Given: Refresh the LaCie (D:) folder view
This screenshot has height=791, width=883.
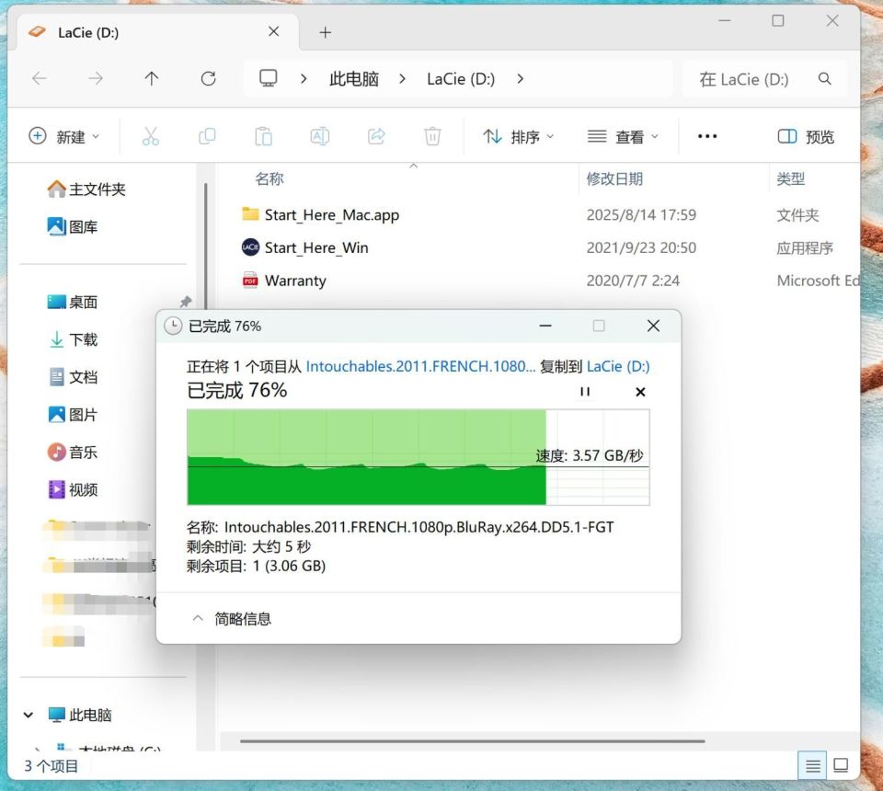Looking at the screenshot, I should 209,78.
